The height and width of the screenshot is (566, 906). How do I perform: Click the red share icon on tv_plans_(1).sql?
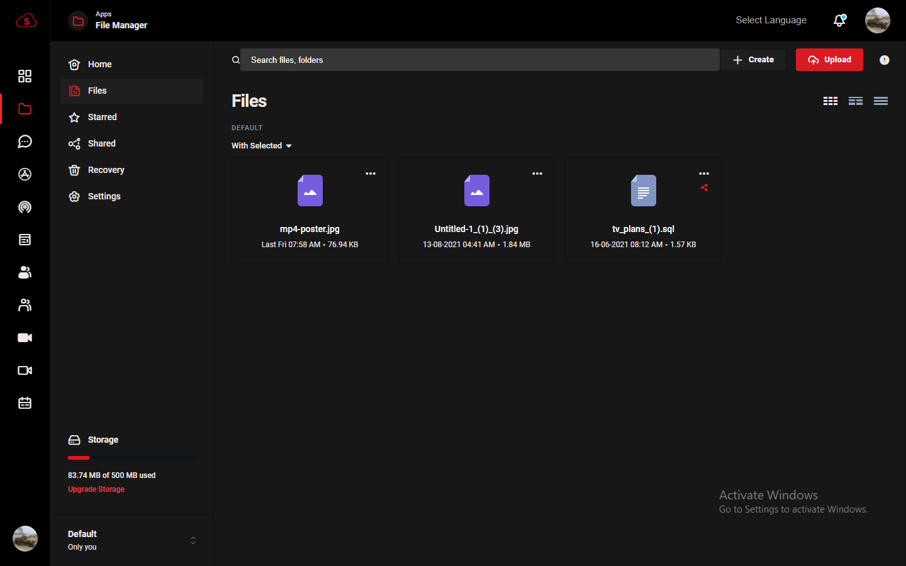(704, 187)
